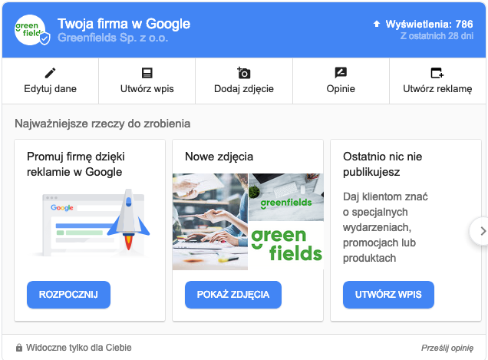Click the review icon above Opinie
The image size is (488, 360).
341,73
